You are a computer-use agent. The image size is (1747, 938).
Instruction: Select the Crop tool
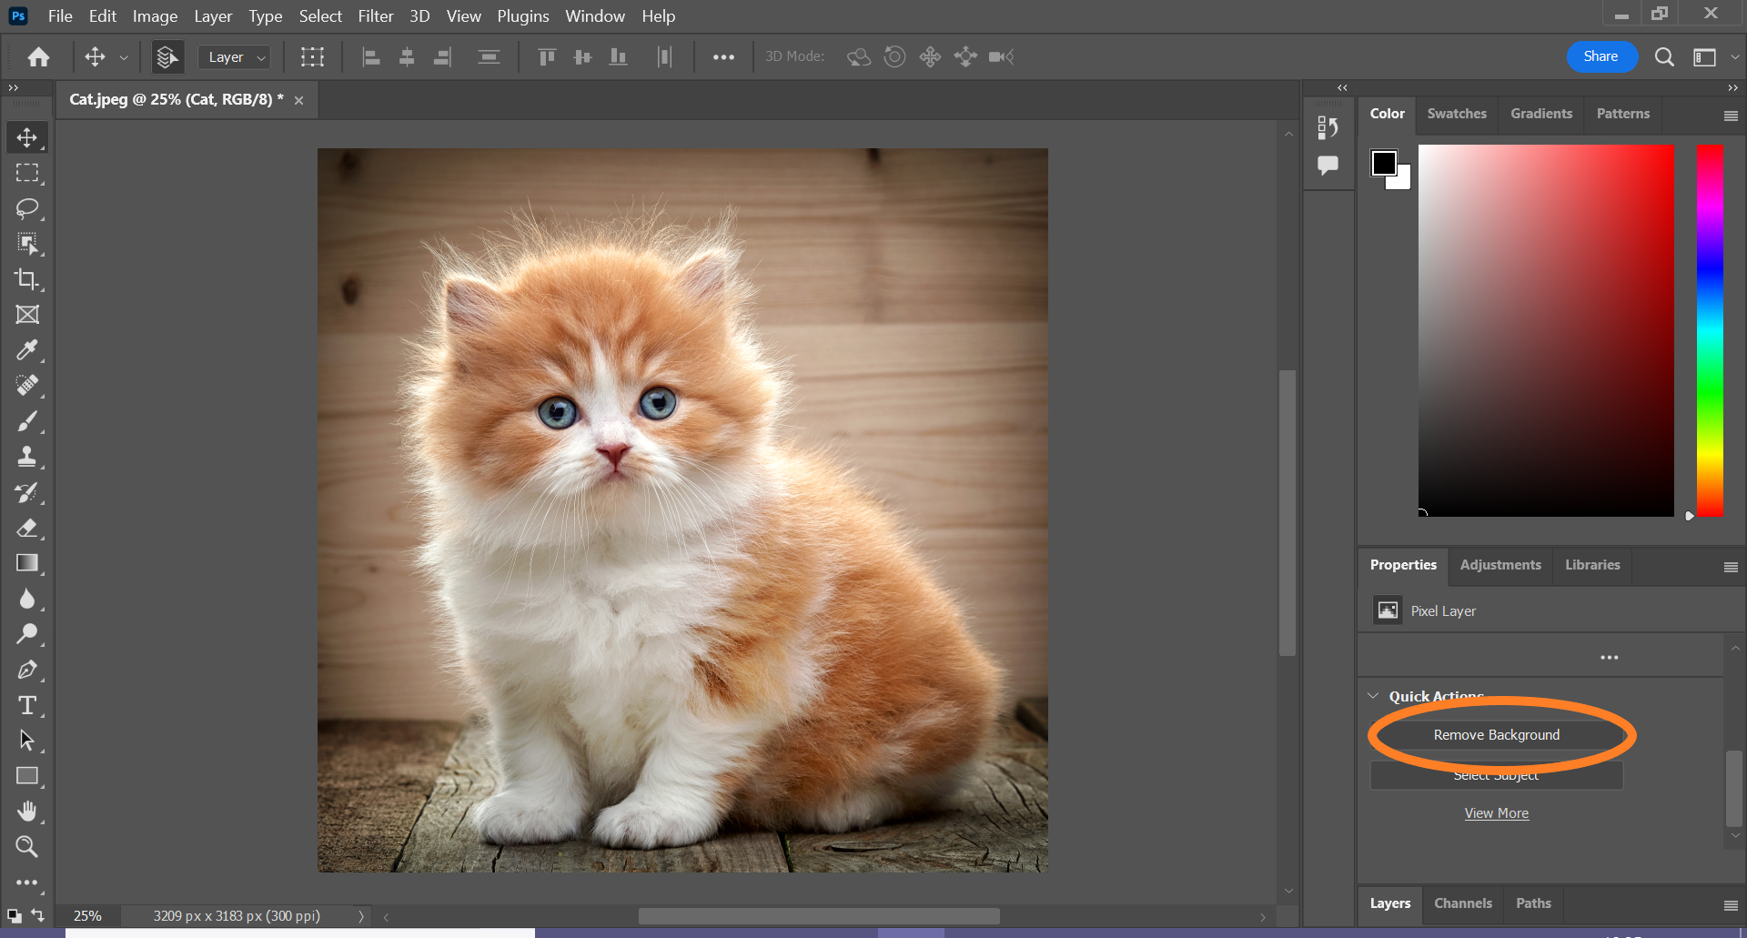(x=27, y=279)
